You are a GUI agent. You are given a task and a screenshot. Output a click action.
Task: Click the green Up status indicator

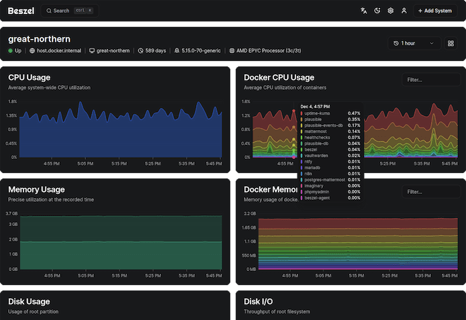11,50
